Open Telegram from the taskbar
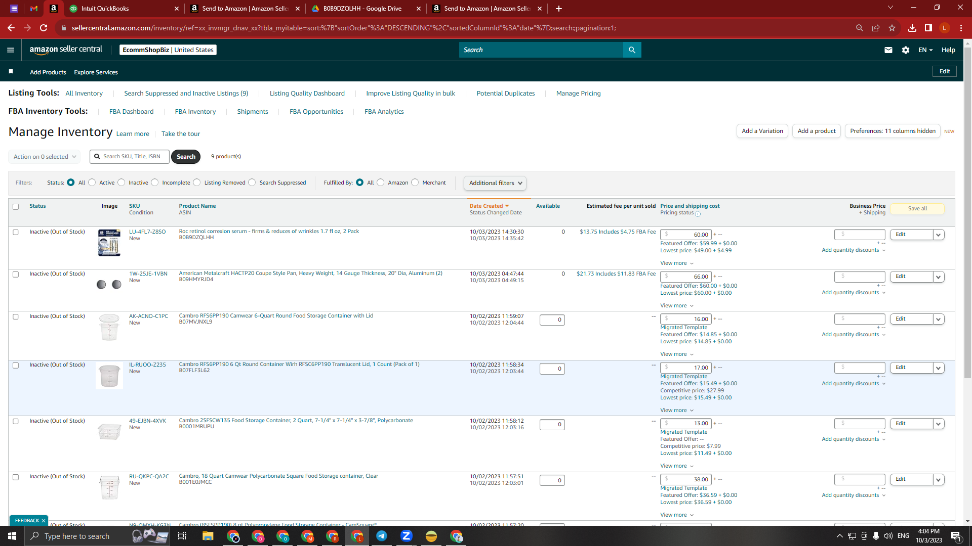The image size is (972, 546). point(382,536)
